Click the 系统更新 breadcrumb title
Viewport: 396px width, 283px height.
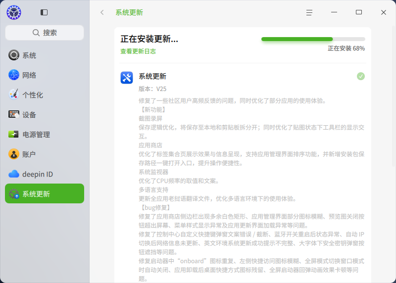(x=129, y=12)
